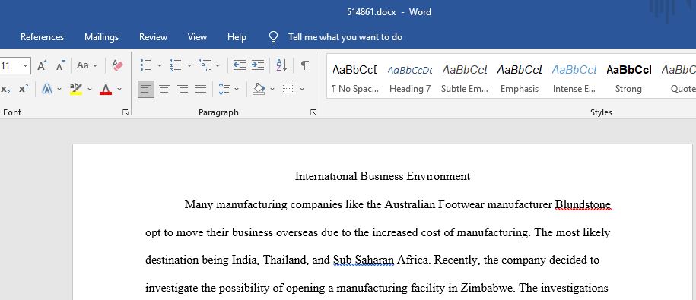Sort text alphabetically A-Z icon
Screen dimensions: 696x300
tap(281, 65)
